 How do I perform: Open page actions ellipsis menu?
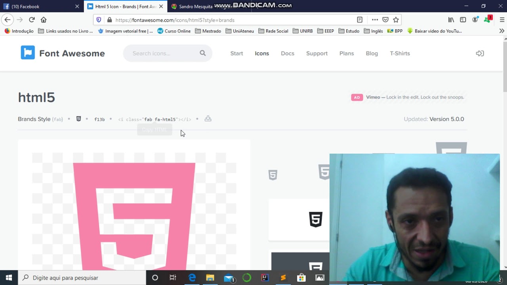375,20
